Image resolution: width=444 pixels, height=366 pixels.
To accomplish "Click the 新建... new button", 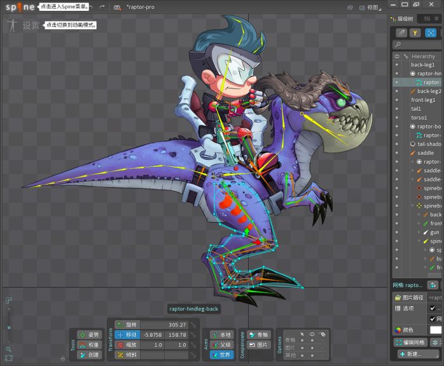I will click(x=419, y=354).
